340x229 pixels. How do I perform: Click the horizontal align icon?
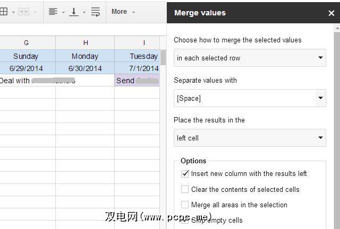(53, 12)
